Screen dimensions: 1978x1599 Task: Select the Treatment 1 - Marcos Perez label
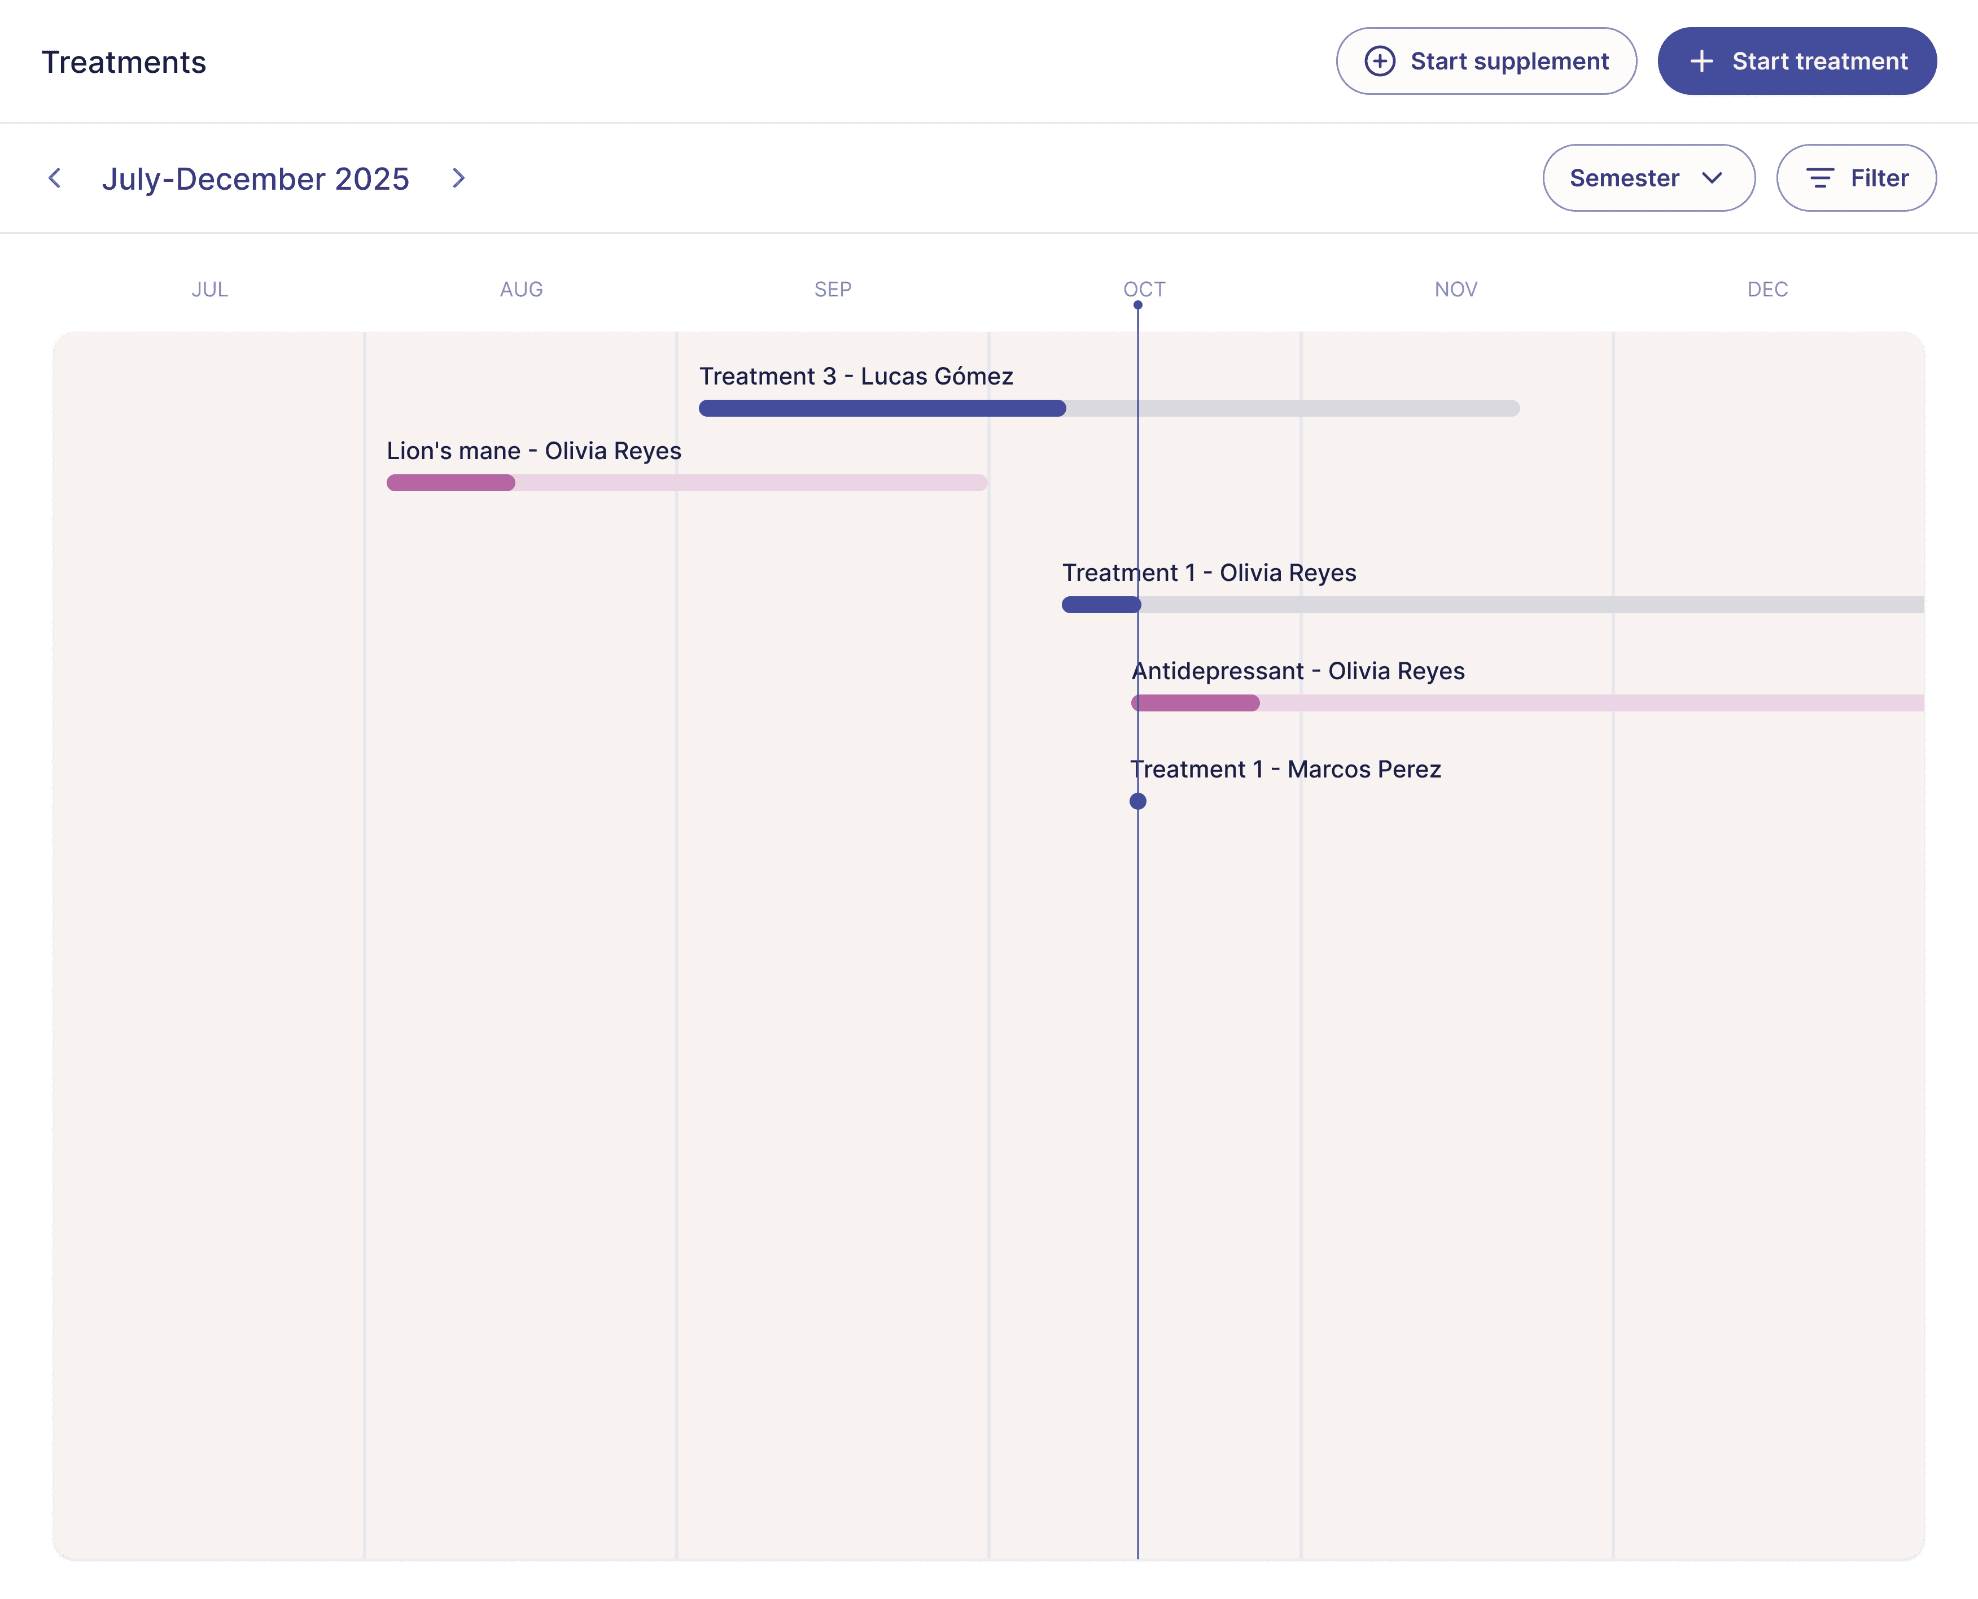[x=1285, y=769]
